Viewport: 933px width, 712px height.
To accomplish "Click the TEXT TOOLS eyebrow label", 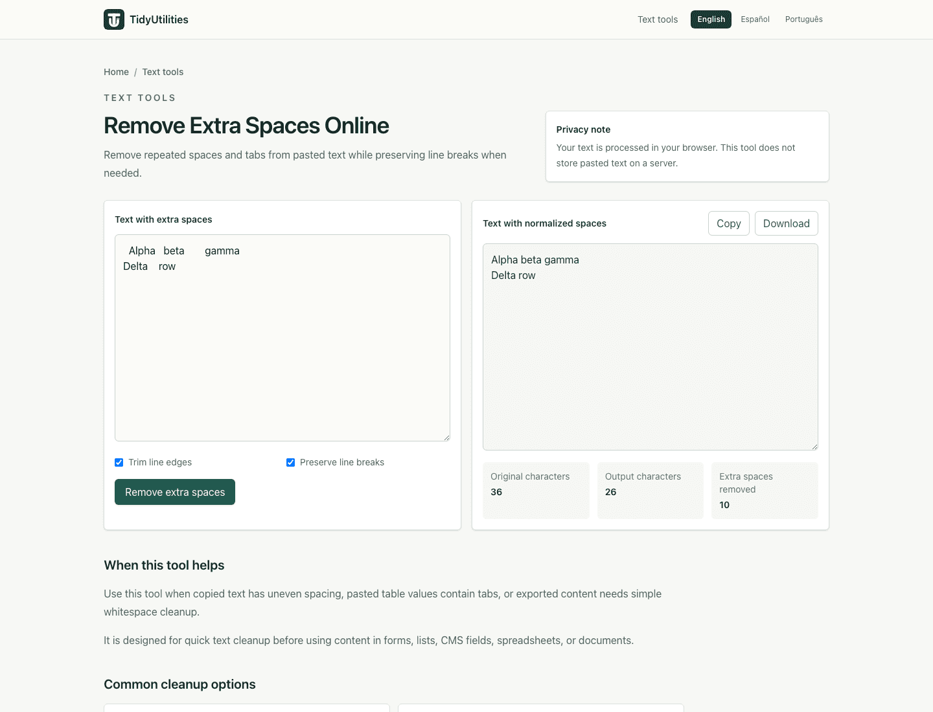I will 139,98.
